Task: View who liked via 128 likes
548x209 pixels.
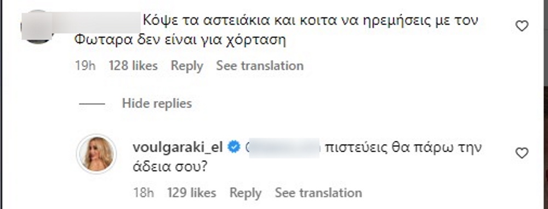Action: click(133, 65)
